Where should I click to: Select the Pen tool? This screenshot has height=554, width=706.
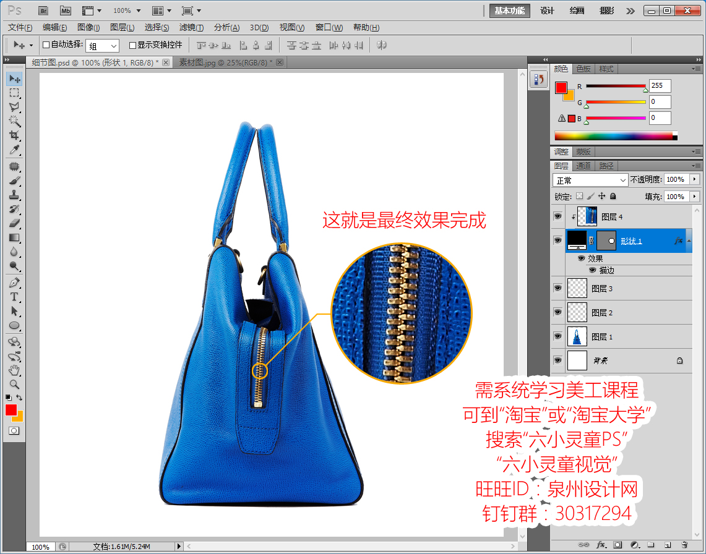point(14,283)
